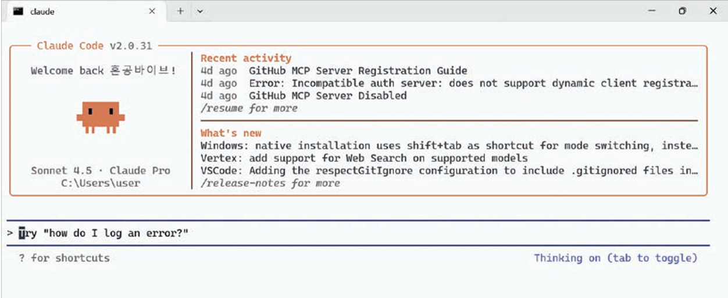Image resolution: width=728 pixels, height=298 pixels.
Task: Select the GitHub MCP Server Disabled entry
Action: (x=327, y=96)
